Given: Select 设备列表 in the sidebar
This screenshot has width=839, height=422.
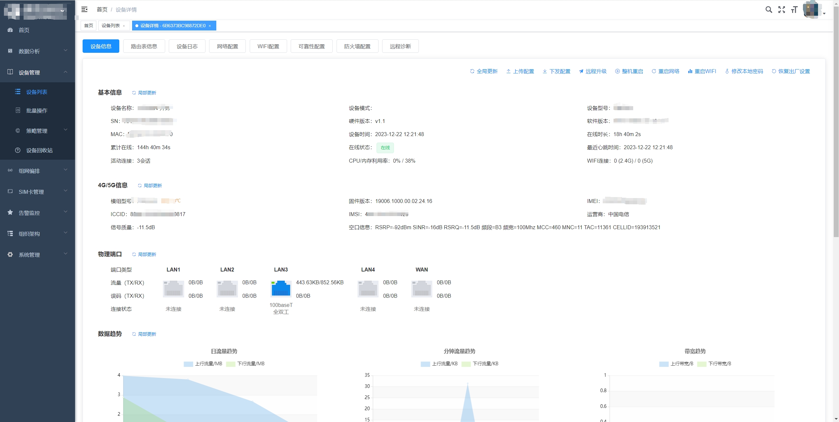Looking at the screenshot, I should [x=37, y=92].
